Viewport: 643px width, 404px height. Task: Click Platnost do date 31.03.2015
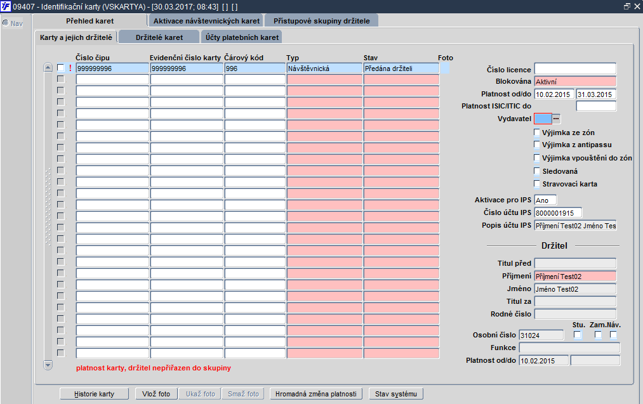point(596,94)
